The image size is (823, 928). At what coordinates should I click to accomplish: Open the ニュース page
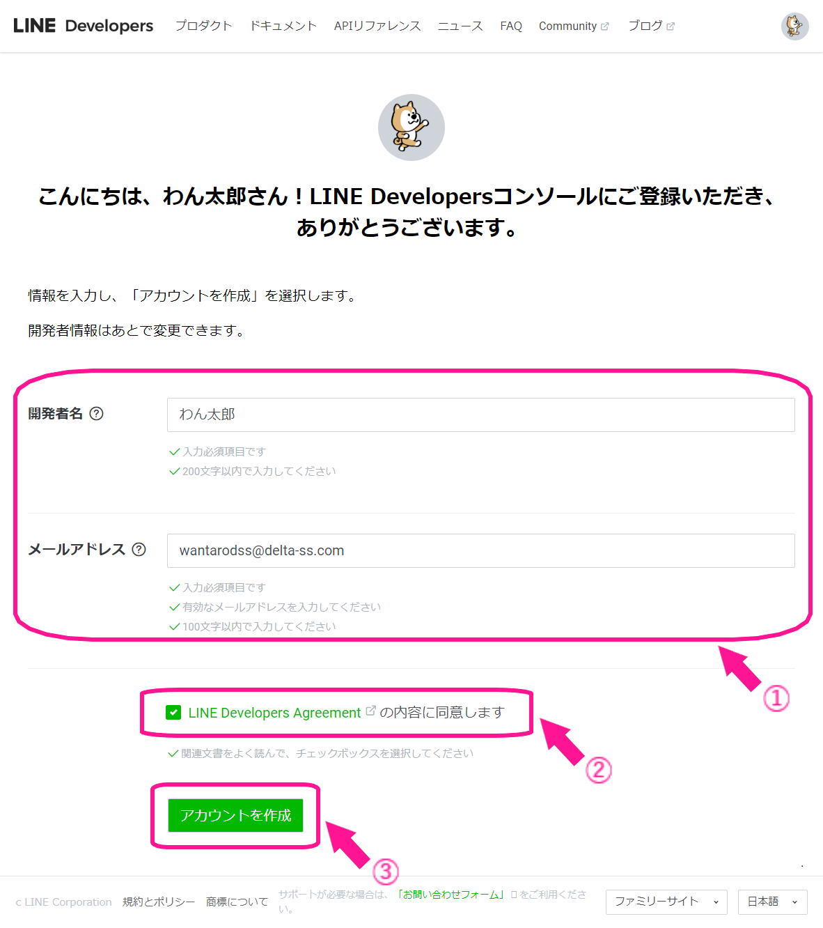pyautogui.click(x=460, y=26)
